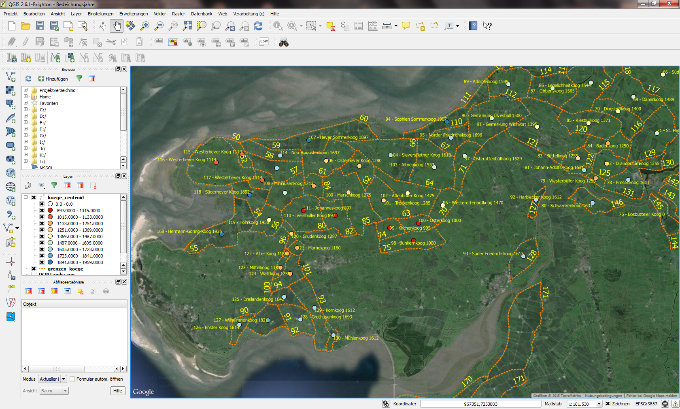Toggle visibility of koege_centroid layer
This screenshot has width=680, height=409.
click(34, 198)
